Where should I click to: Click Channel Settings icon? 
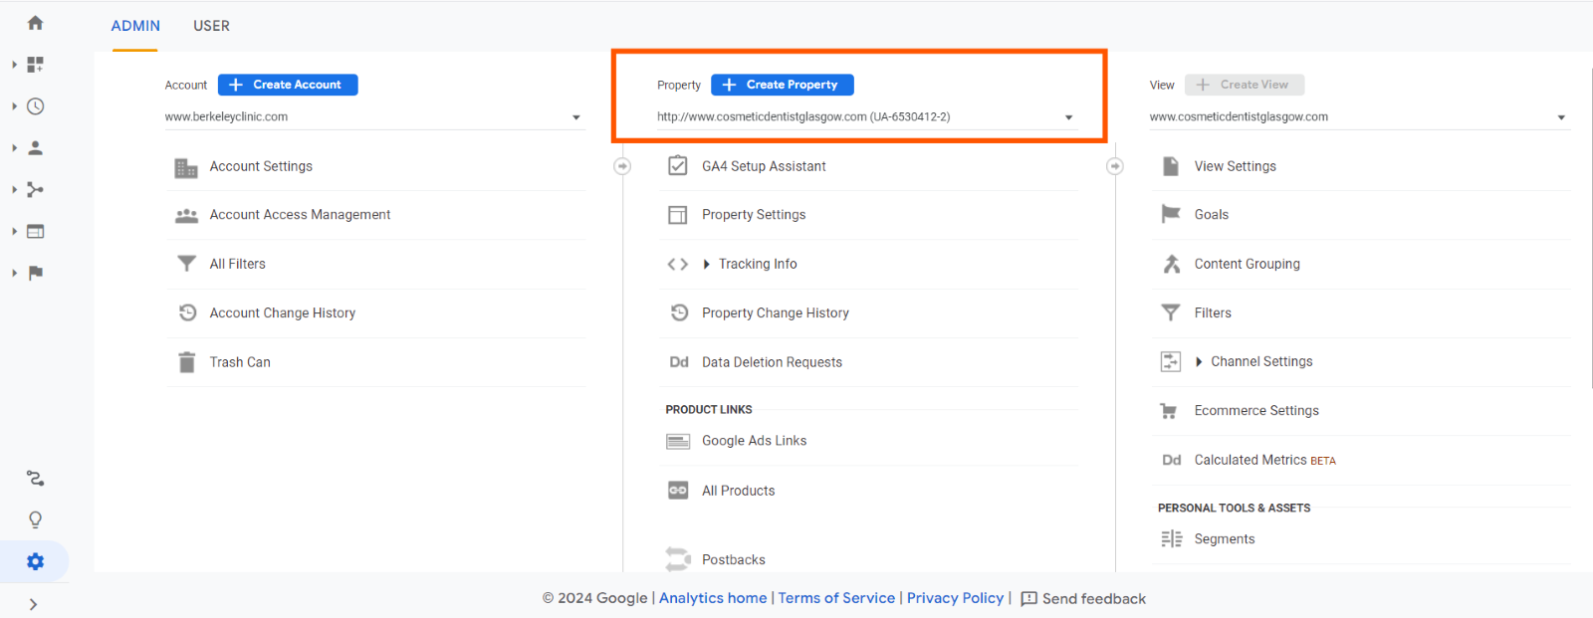click(x=1171, y=361)
